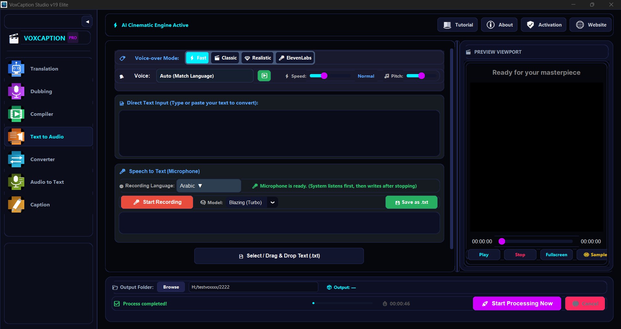Click the Compiler film icon
621x329 pixels.
16,114
